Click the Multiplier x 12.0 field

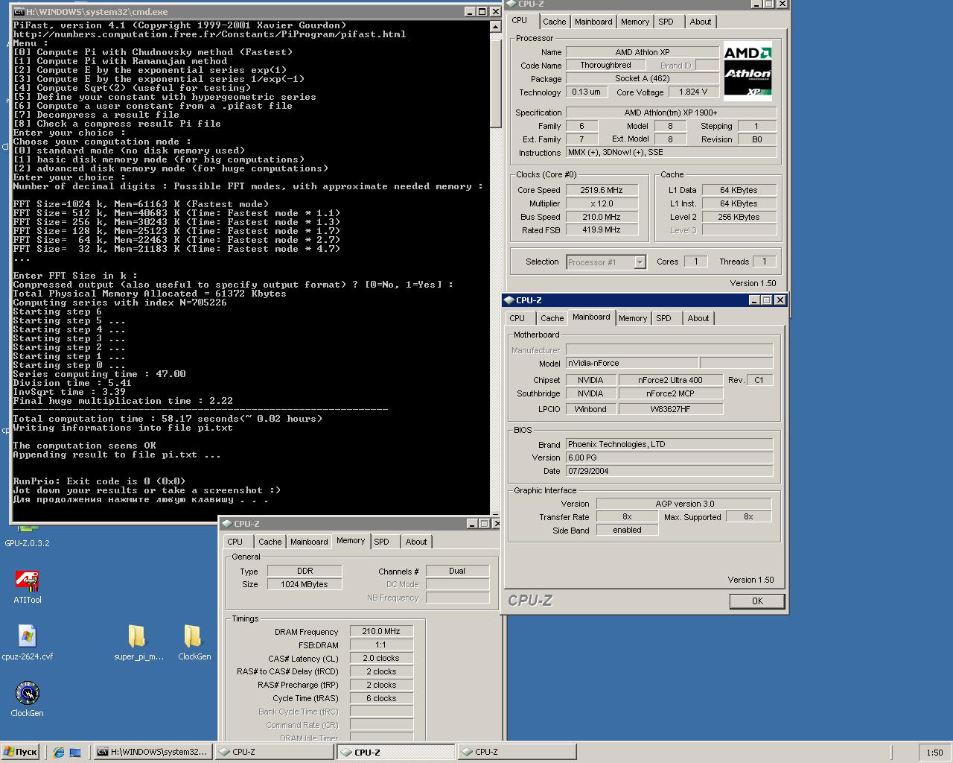click(602, 203)
